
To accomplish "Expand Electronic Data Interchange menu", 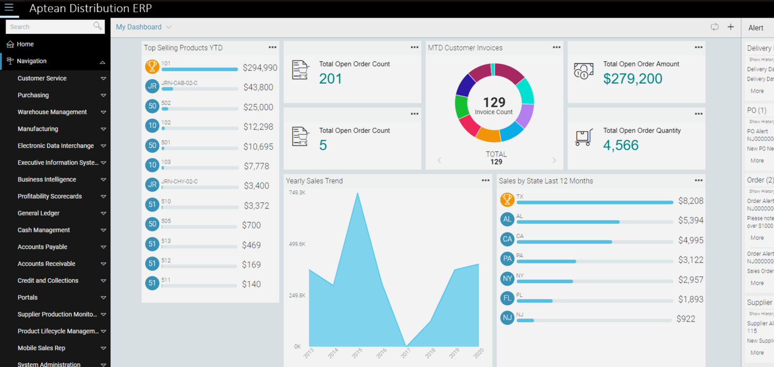I will 103,146.
